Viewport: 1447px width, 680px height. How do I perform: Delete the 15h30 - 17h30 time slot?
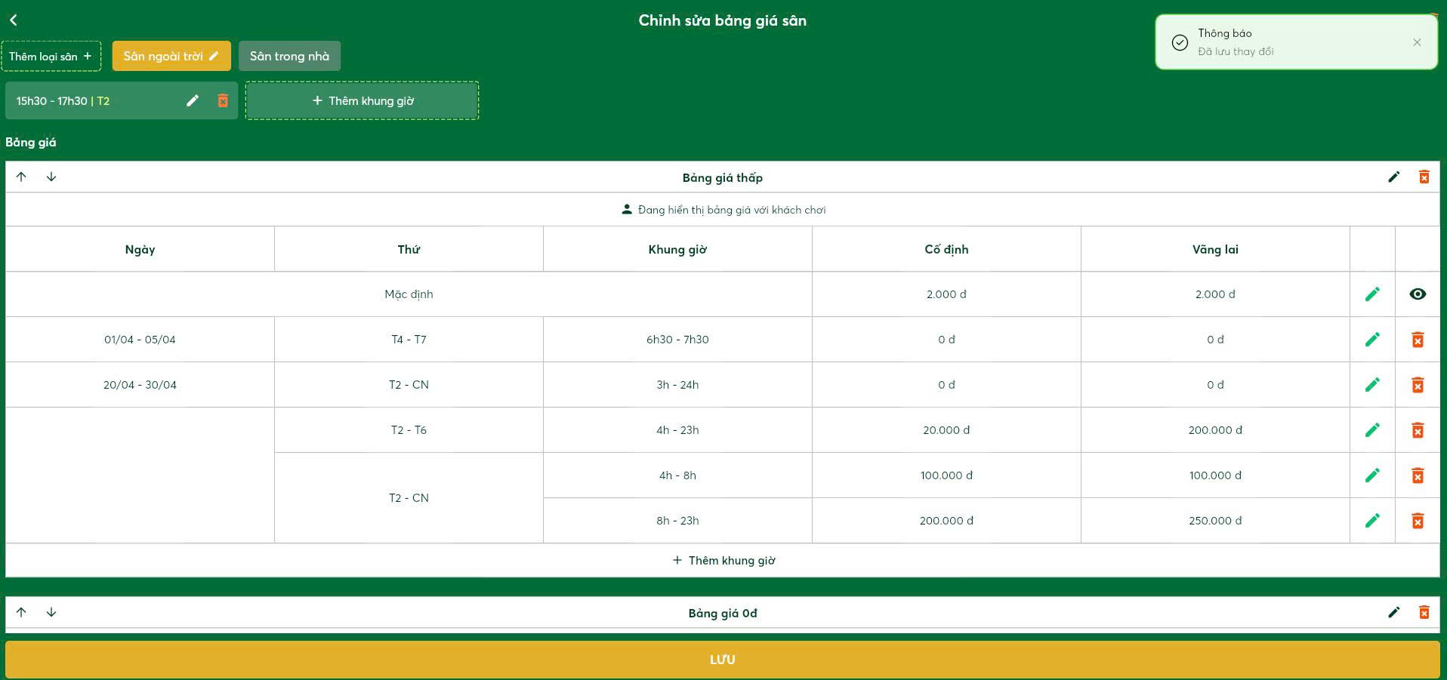pyautogui.click(x=223, y=100)
